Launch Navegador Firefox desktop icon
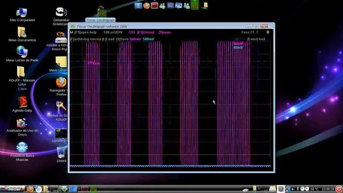This screenshot has width=343, height=193. click(x=61, y=82)
